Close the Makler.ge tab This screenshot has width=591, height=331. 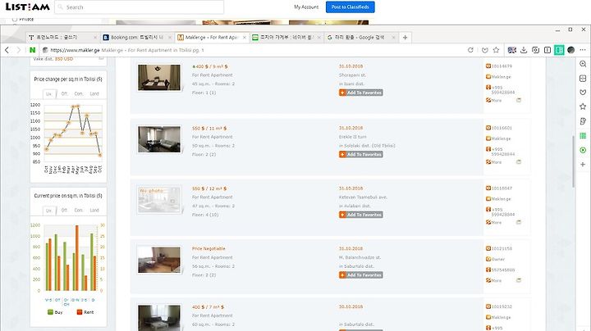[245, 37]
